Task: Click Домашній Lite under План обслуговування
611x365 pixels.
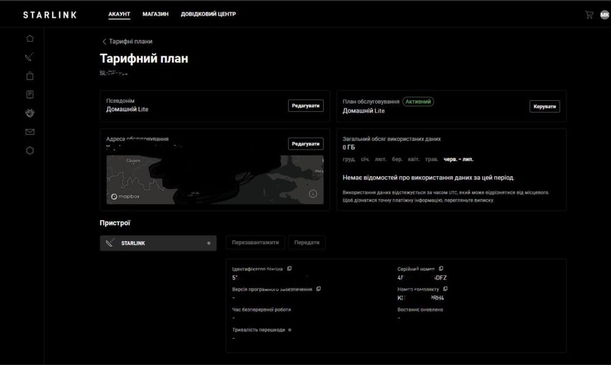Action: click(x=364, y=111)
